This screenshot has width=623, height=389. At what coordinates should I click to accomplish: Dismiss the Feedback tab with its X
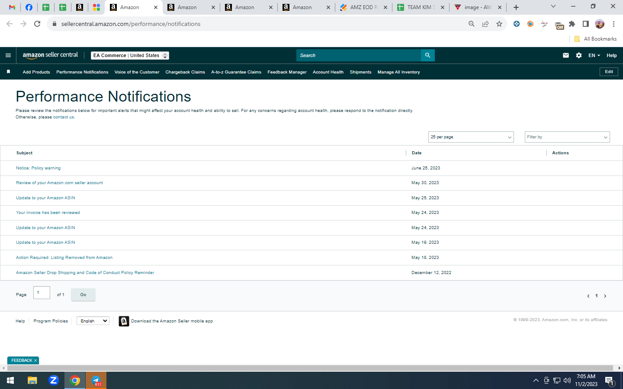click(35, 360)
